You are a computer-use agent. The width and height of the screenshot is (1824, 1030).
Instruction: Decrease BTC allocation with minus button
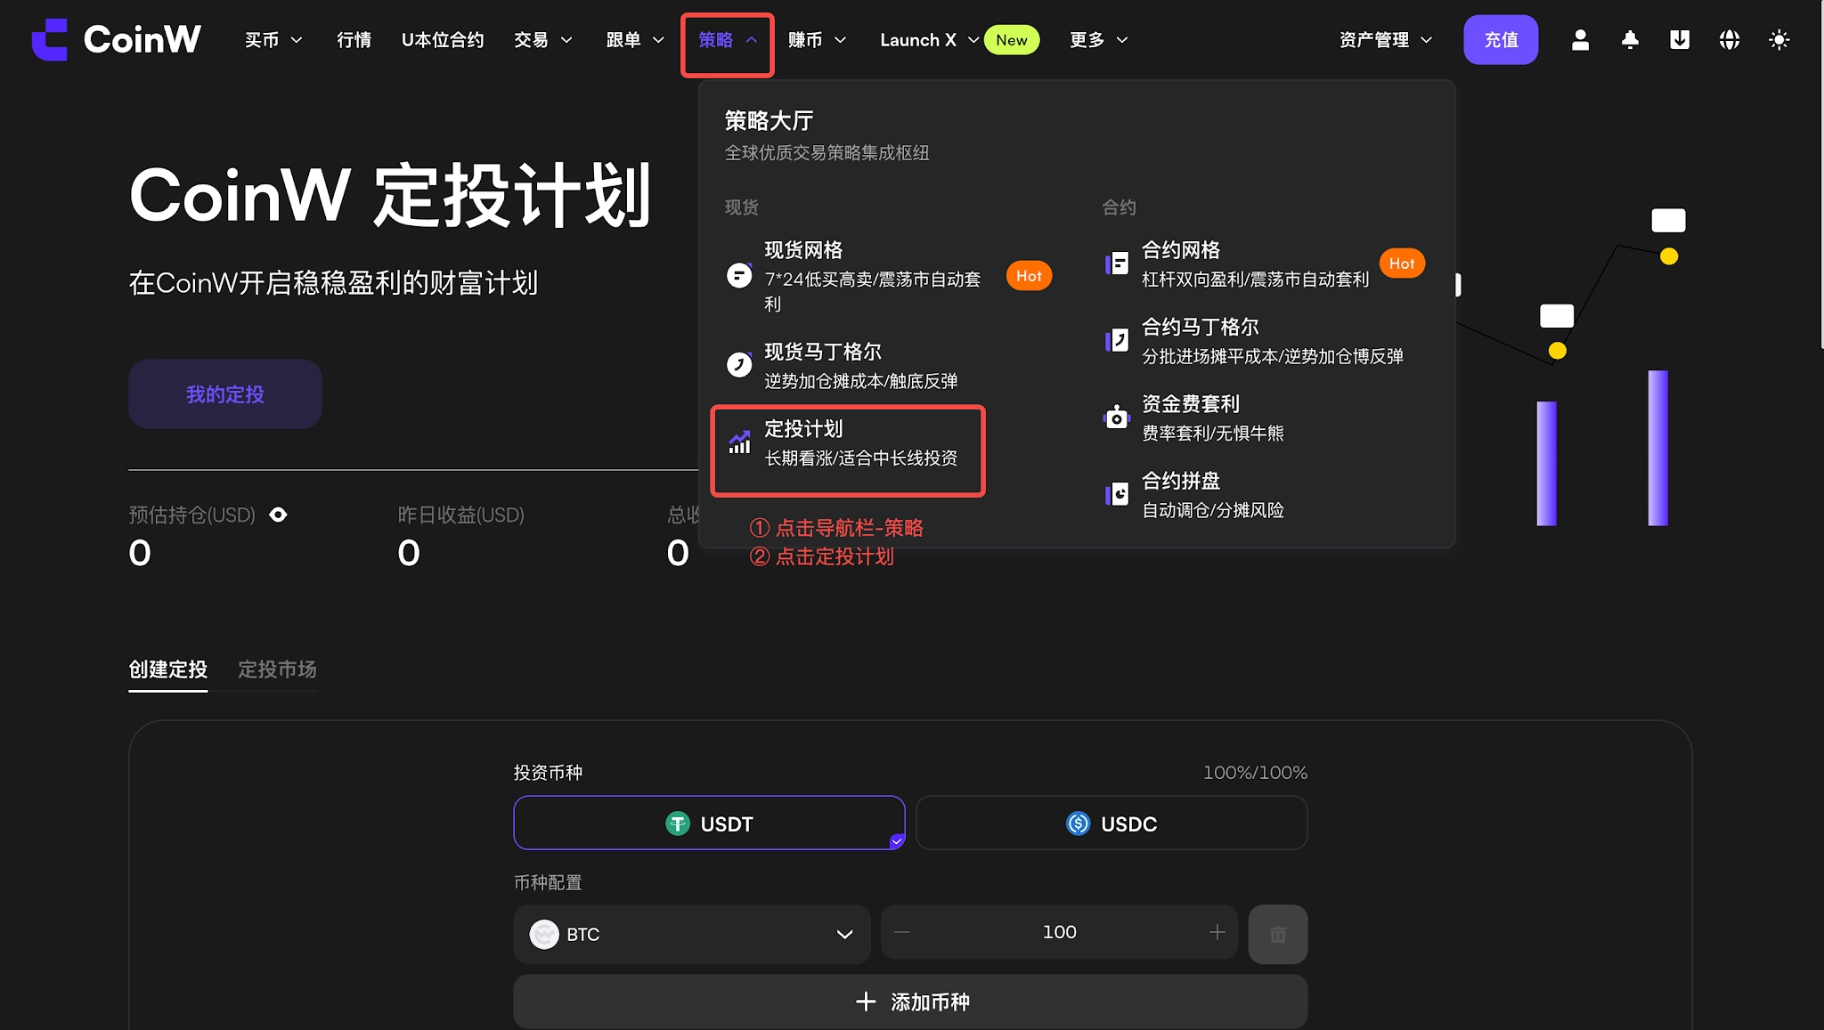[x=902, y=932]
